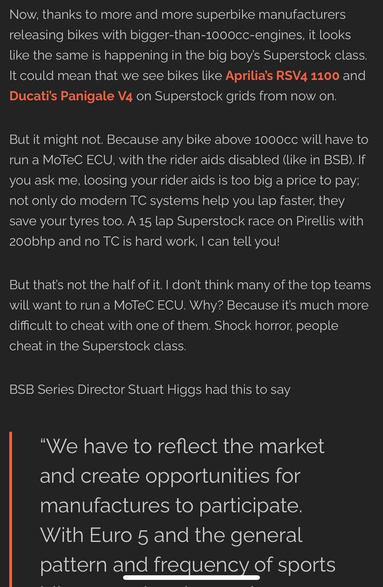Click the quote line "pattern and frequency of sports"
The height and width of the screenshot is (587, 383).
tap(187, 564)
